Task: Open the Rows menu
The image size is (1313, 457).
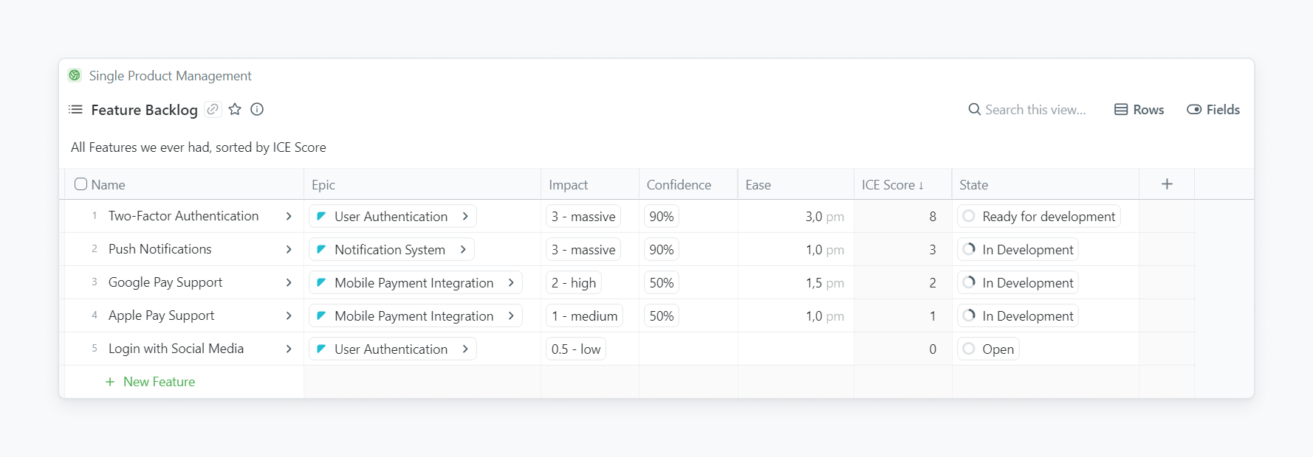Action: pyautogui.click(x=1139, y=110)
